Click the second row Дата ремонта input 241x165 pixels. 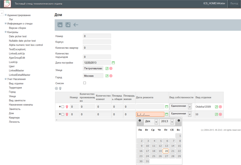click(x=150, y=114)
